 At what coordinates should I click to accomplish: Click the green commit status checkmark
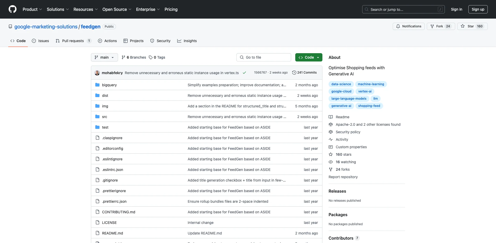pyautogui.click(x=244, y=73)
